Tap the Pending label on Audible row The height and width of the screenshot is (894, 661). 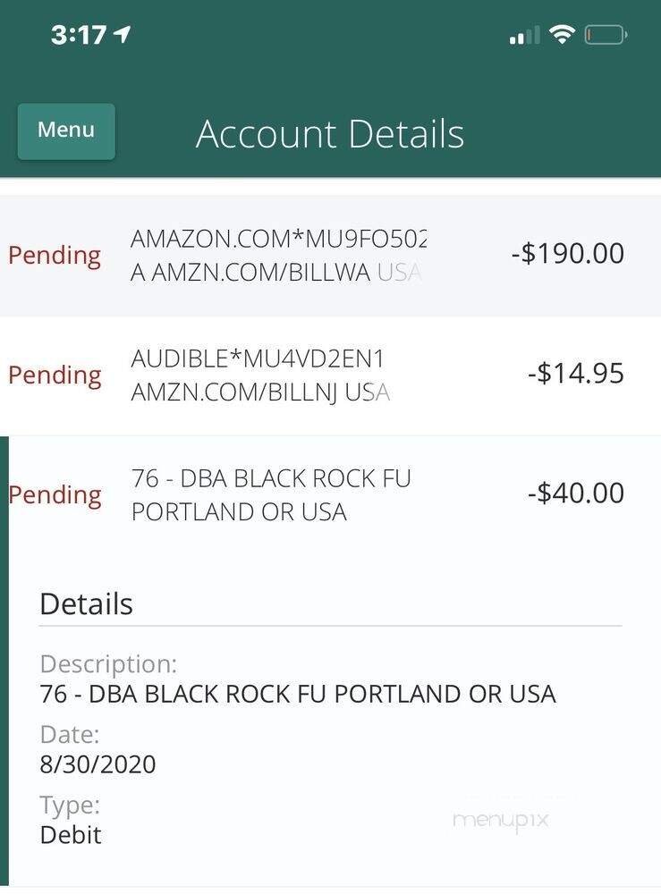[x=55, y=375]
